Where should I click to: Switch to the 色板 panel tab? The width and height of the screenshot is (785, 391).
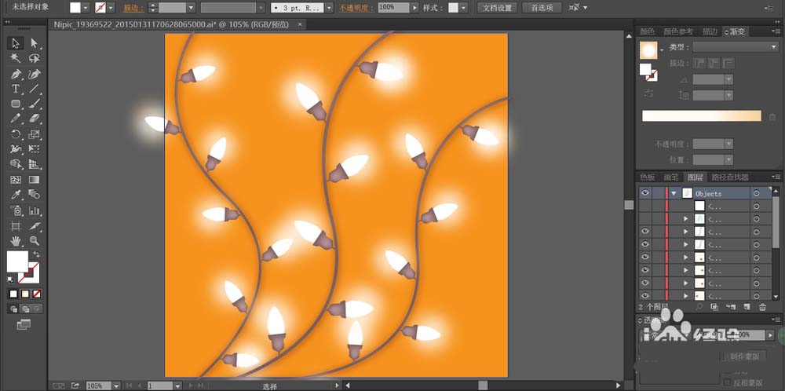[x=648, y=177]
